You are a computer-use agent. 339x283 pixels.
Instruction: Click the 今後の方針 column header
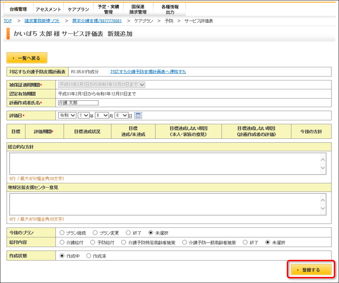[311, 131]
